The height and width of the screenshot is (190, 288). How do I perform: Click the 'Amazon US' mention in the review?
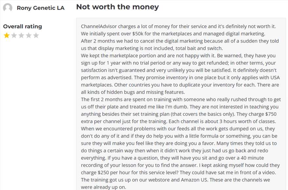[x=194, y=180]
